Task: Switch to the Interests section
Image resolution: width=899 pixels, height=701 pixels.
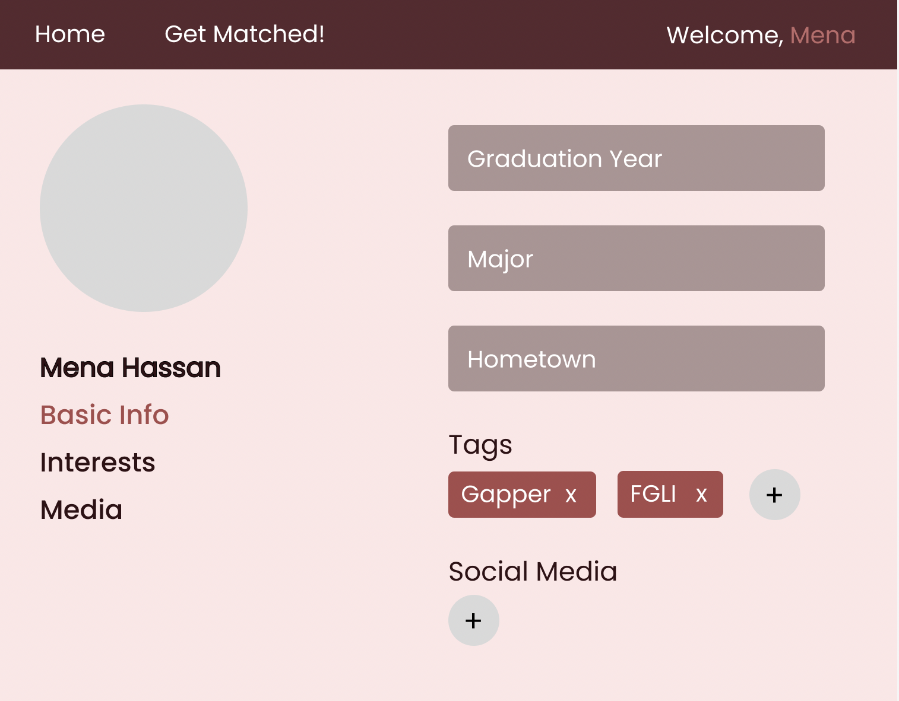Action: (97, 462)
